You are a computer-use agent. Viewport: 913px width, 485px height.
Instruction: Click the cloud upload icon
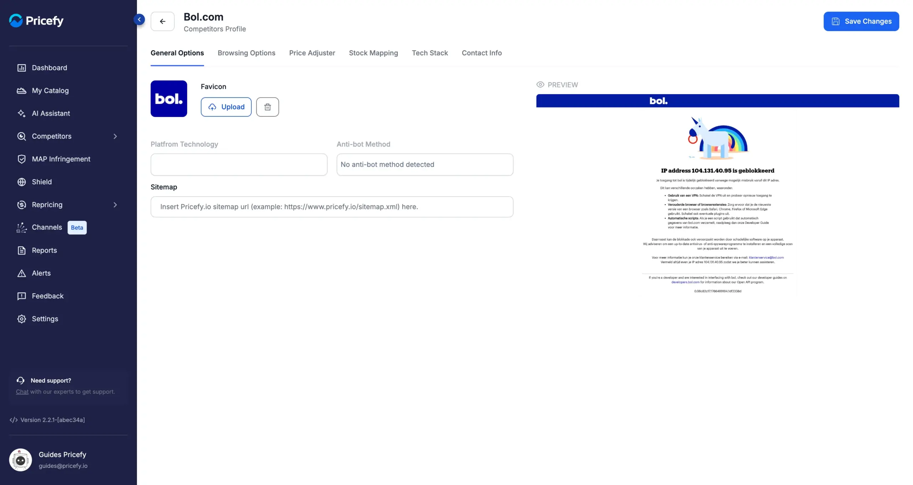(212, 107)
